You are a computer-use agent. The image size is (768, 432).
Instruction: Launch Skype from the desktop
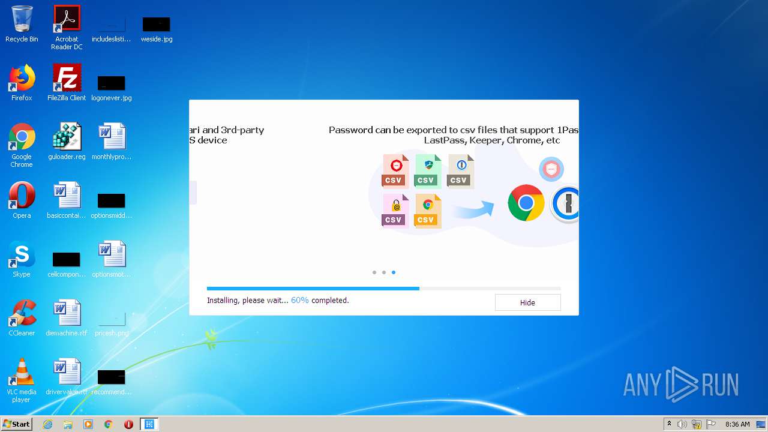click(x=22, y=259)
